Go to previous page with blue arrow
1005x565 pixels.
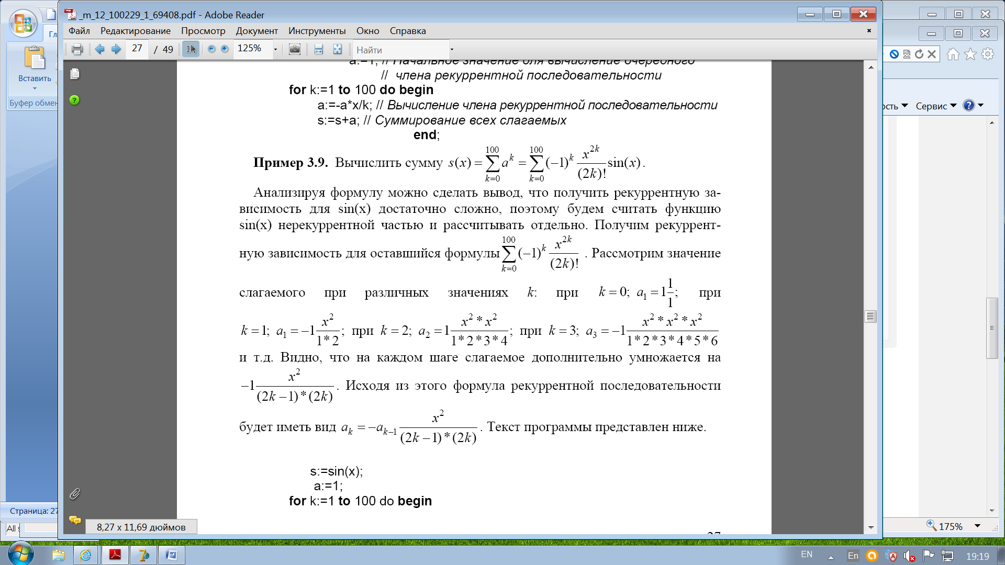pos(100,49)
